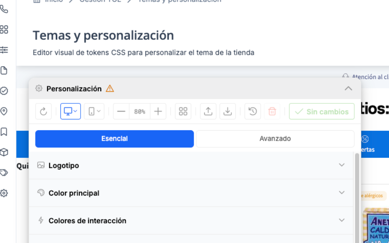389x243 pixels.
Task: Click the red trash delete icon
Action: [x=272, y=111]
